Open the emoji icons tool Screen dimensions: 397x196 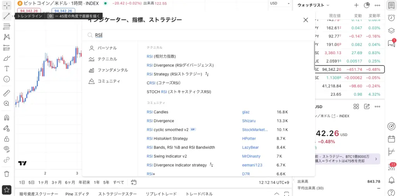pyautogui.click(x=7, y=79)
